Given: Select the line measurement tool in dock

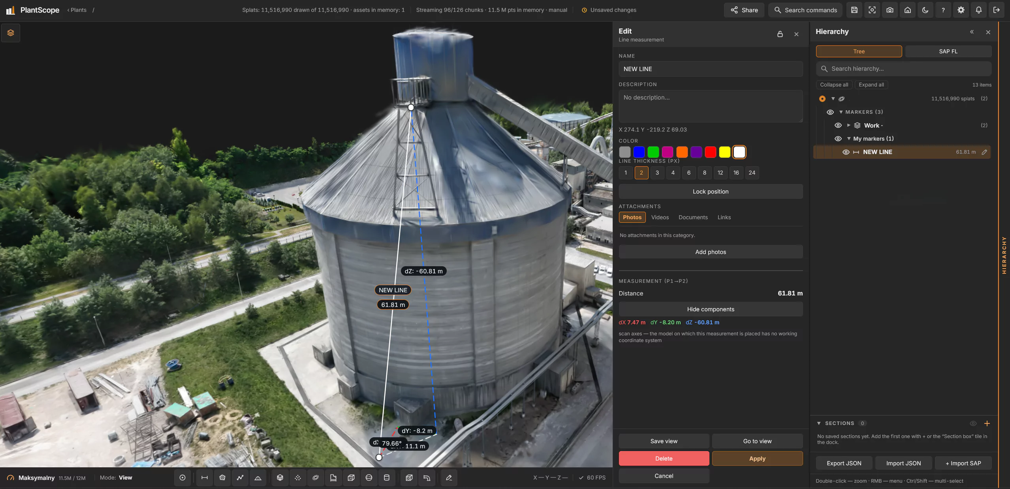Looking at the screenshot, I should (x=205, y=478).
